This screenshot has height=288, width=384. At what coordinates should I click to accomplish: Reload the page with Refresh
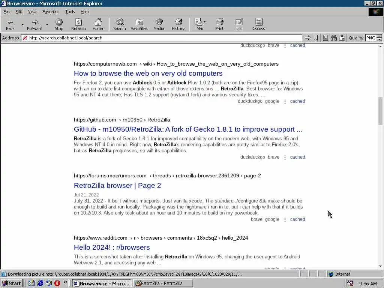tap(78, 24)
